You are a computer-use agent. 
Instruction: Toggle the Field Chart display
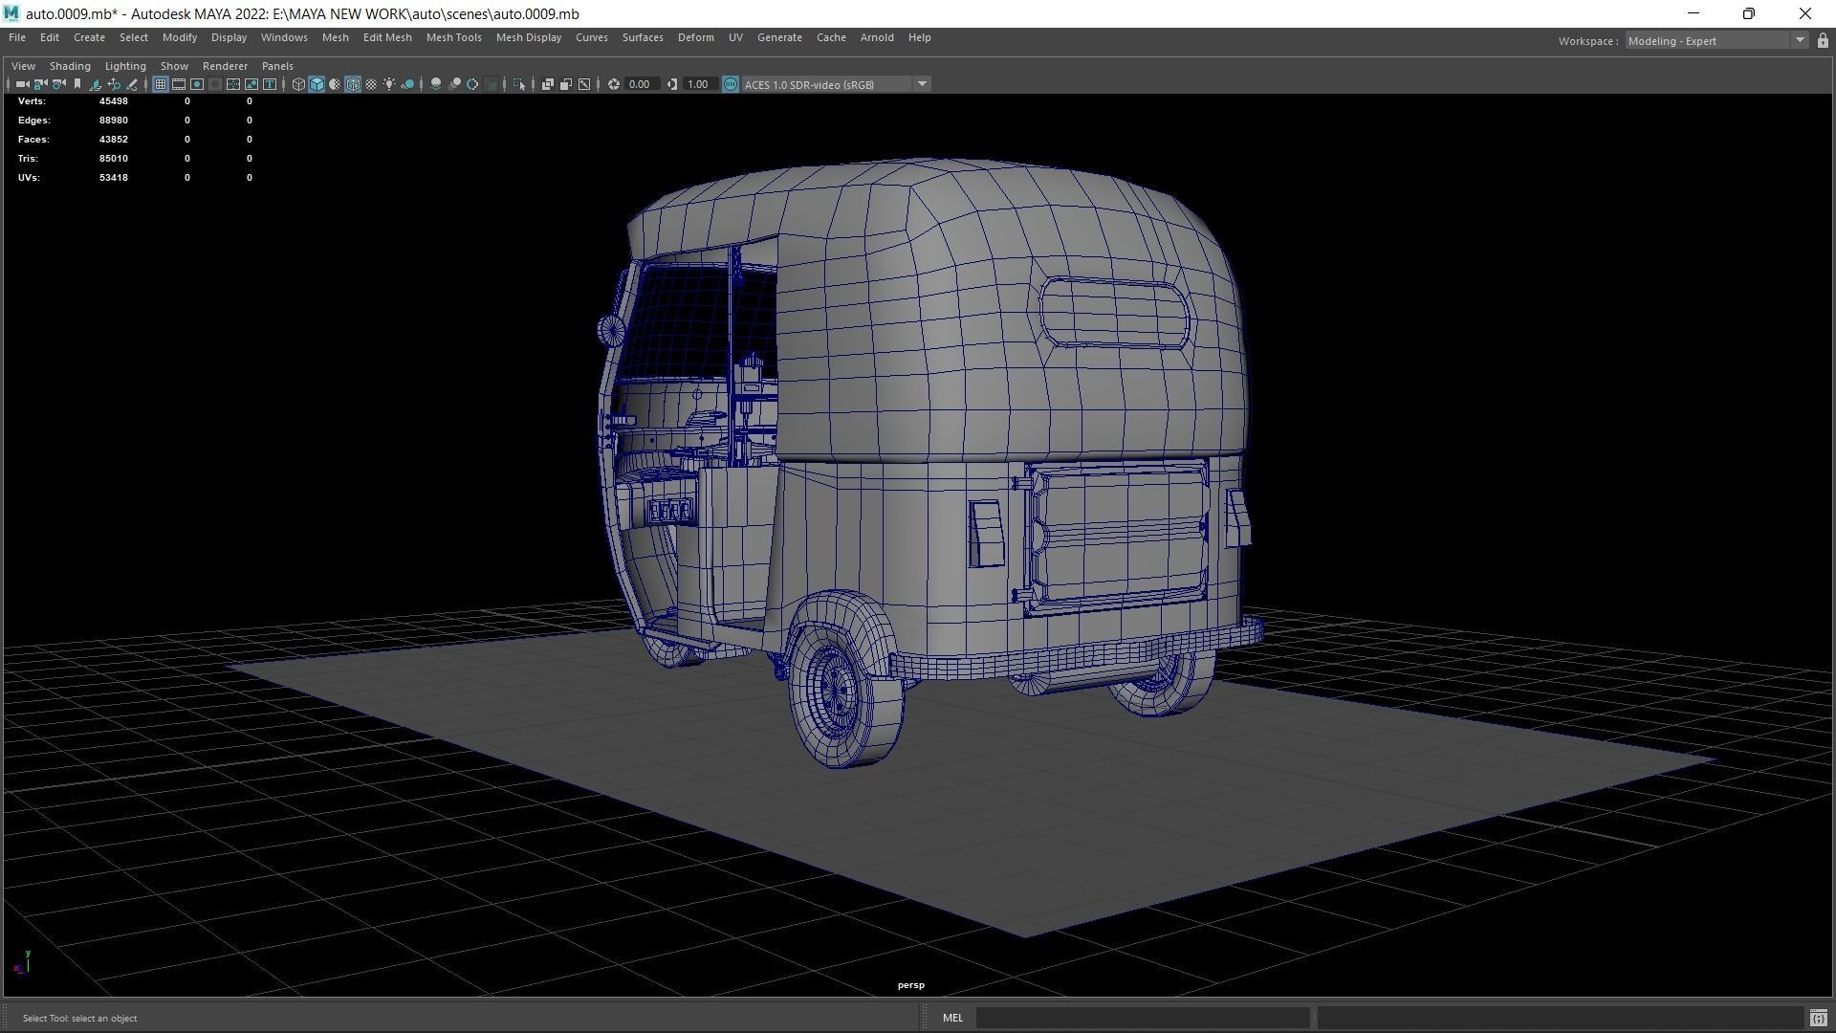(x=233, y=84)
